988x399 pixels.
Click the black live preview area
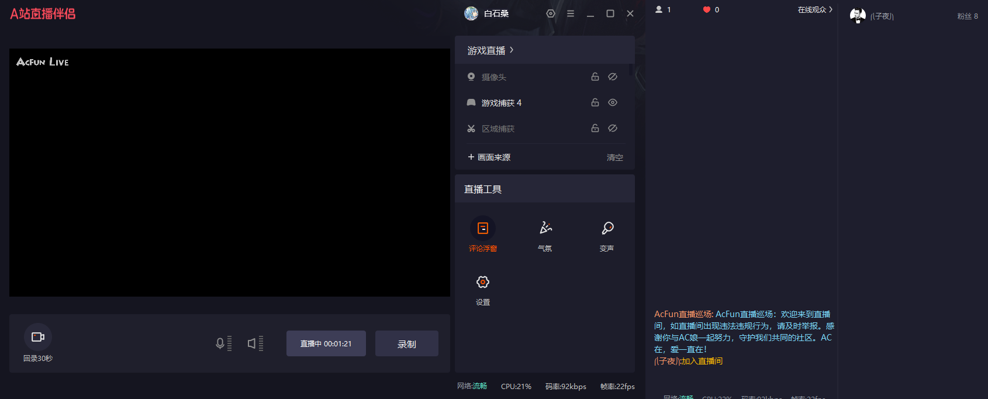pos(230,173)
